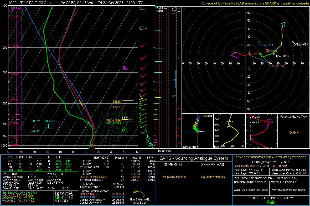Click NONE in Potential Hazard Type box

[293, 133]
